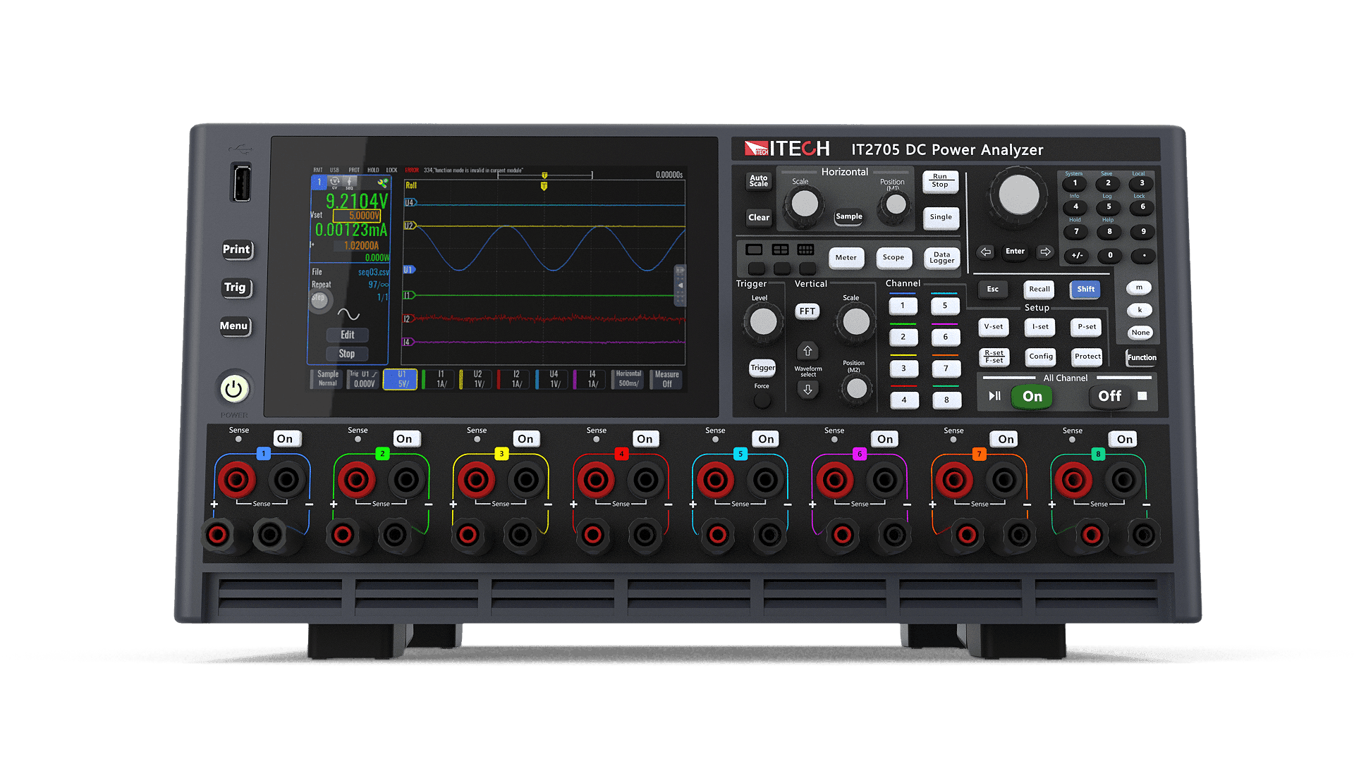Click the Force trigger round key
The width and height of the screenshot is (1354, 761).
click(x=762, y=400)
